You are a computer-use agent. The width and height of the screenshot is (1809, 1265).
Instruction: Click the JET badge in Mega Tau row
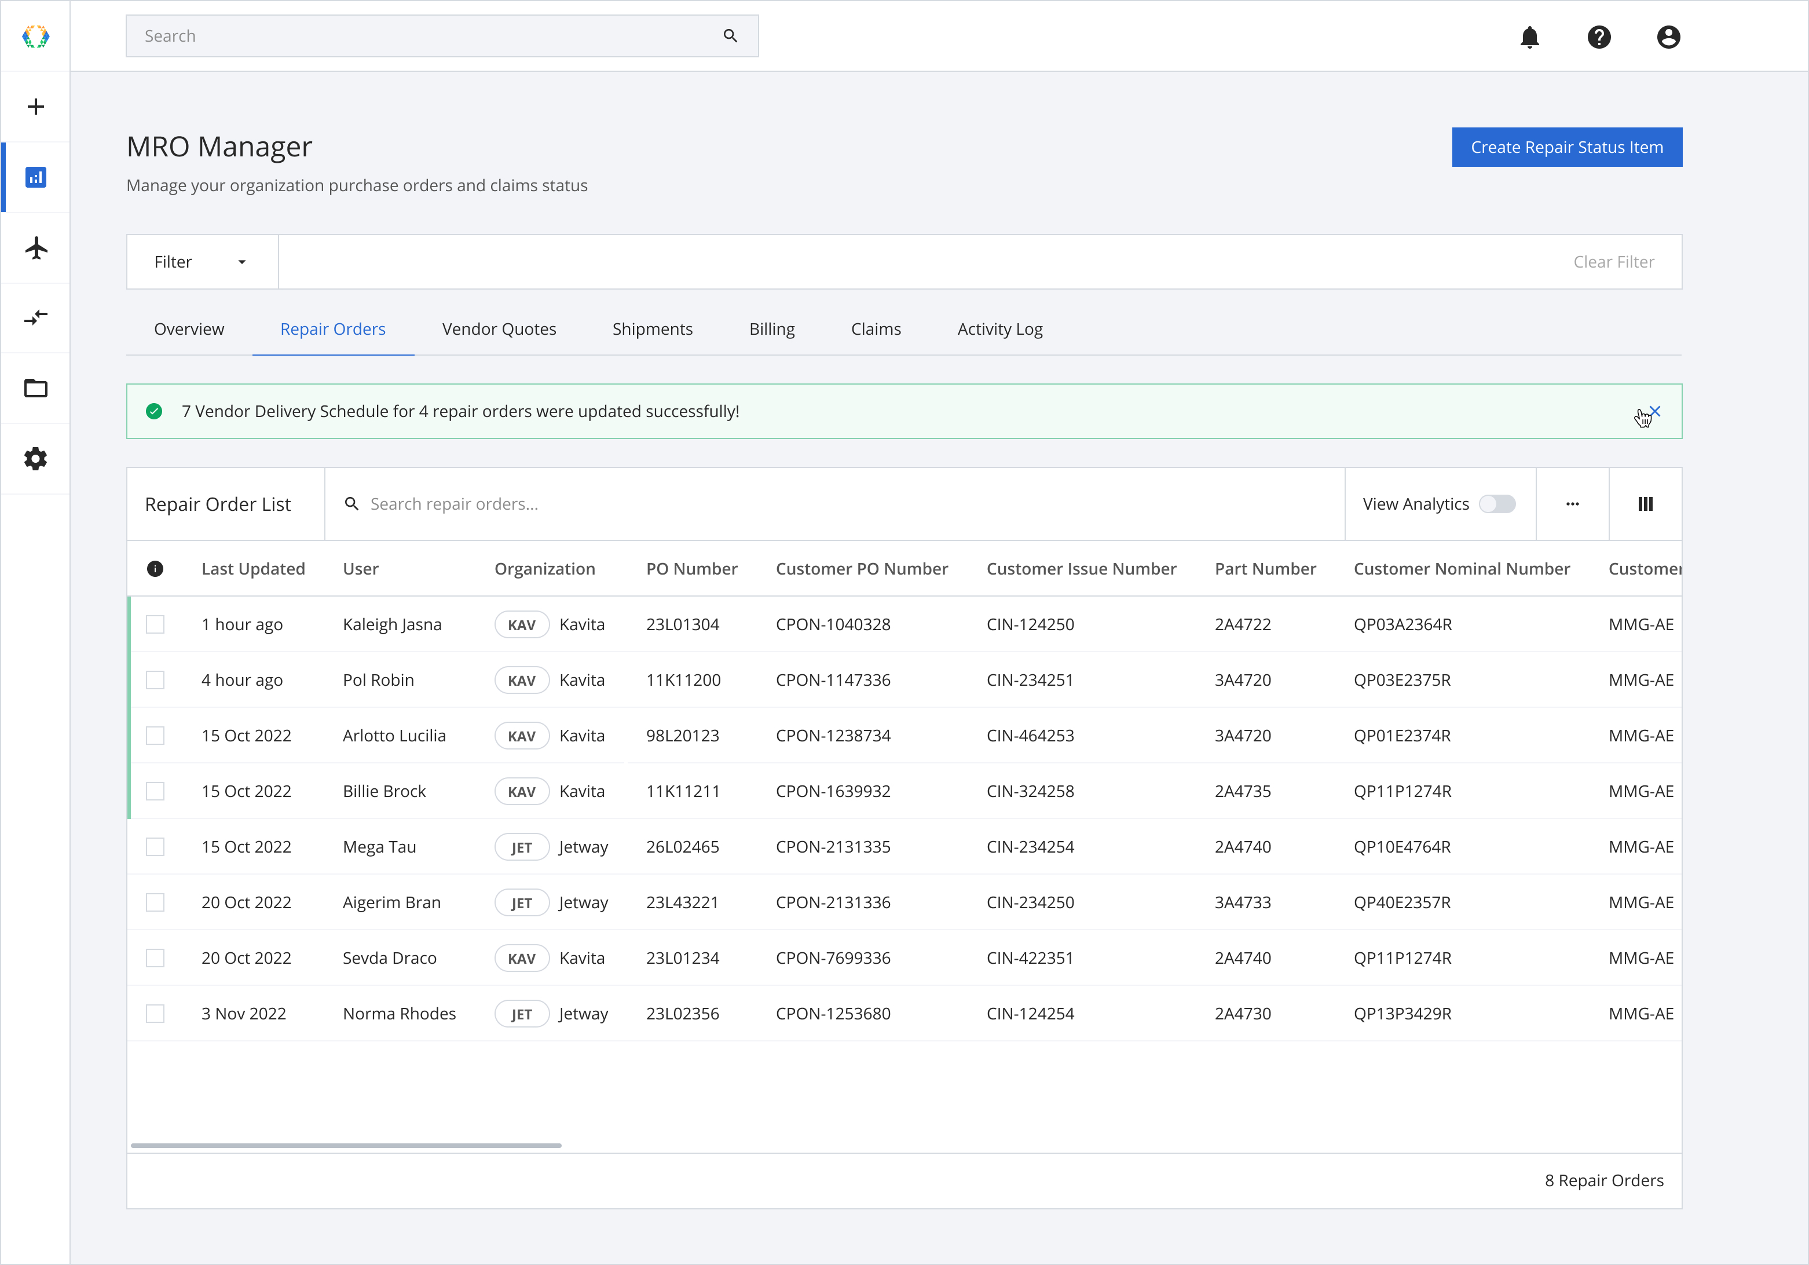[522, 847]
